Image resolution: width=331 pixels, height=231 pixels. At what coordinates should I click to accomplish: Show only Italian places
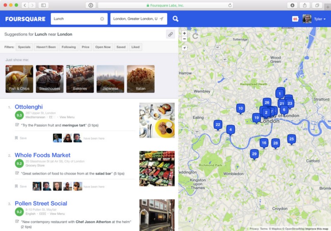141,79
